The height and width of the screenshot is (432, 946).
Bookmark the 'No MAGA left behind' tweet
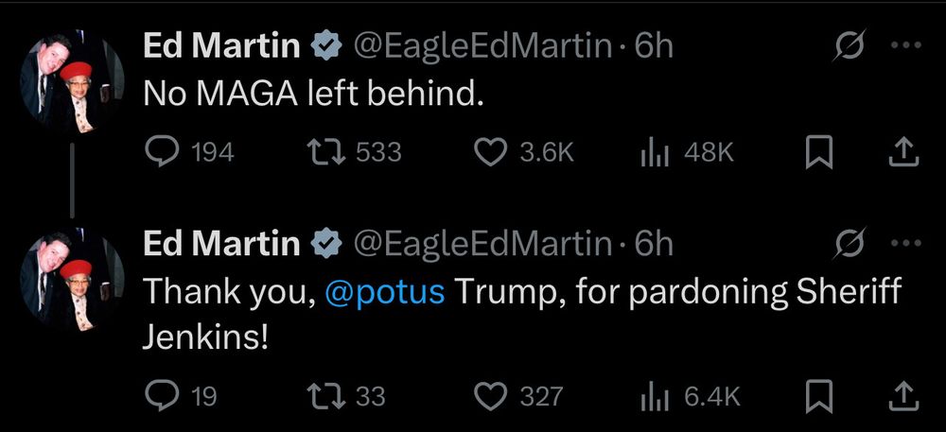(x=819, y=152)
